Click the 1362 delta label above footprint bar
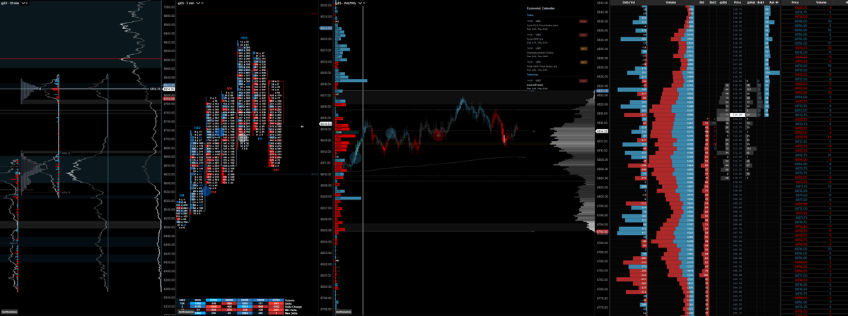 (x=197, y=128)
